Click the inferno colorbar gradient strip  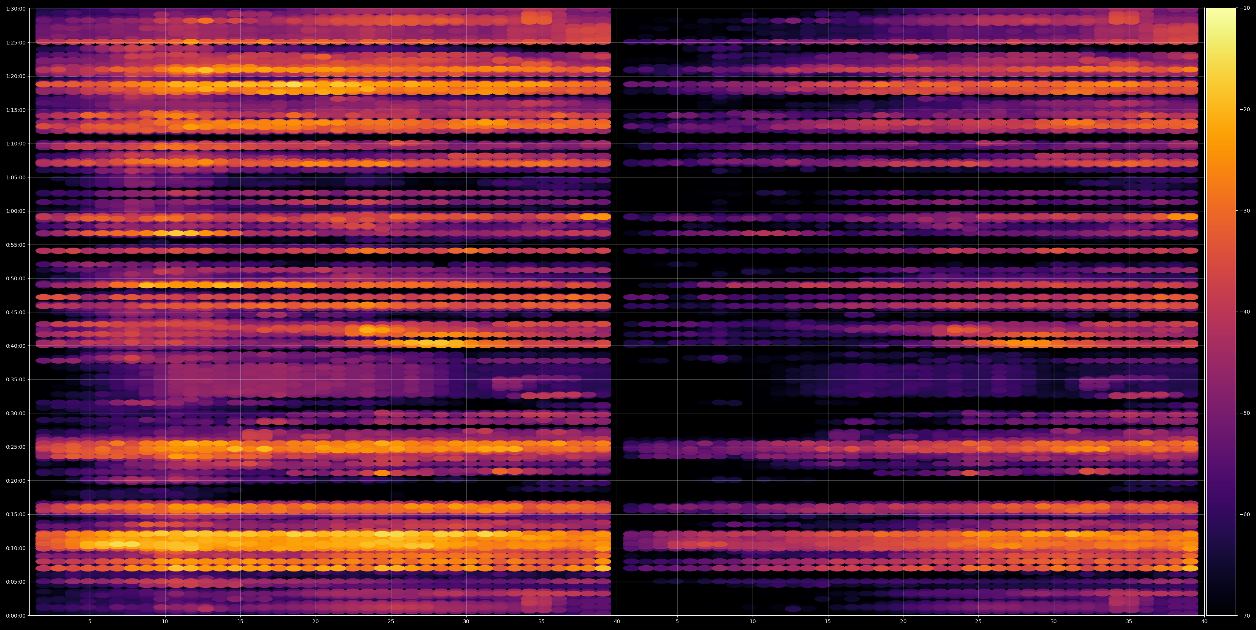[x=1221, y=312]
